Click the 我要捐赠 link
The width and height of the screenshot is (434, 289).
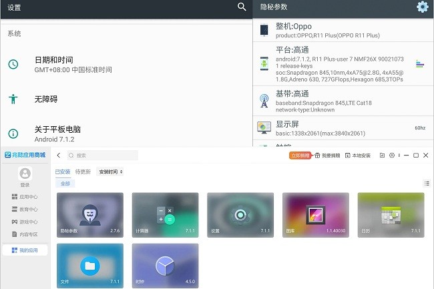coord(328,156)
